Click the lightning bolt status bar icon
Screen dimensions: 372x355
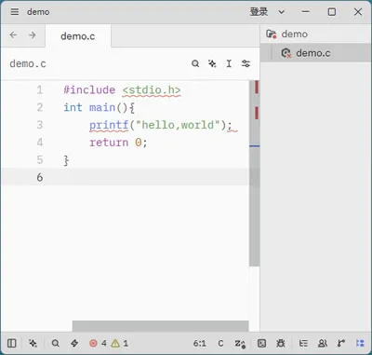click(74, 343)
